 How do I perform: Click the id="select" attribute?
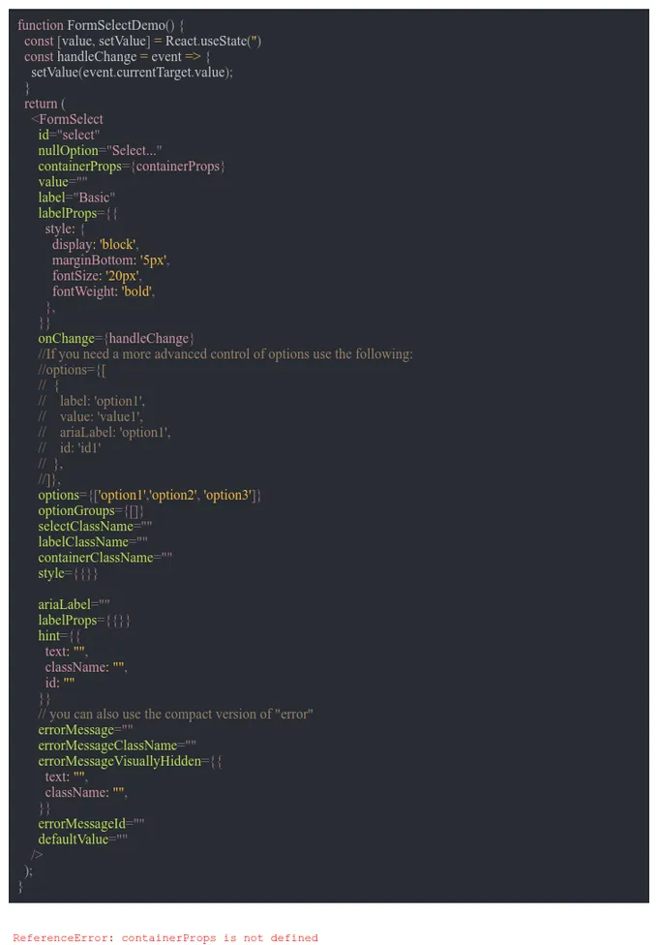click(x=69, y=135)
